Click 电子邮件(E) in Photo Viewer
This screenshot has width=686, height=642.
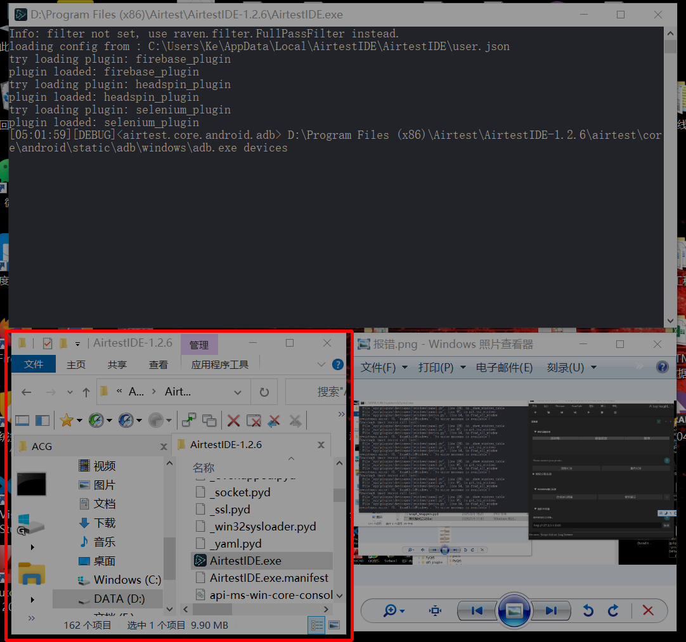pos(504,368)
